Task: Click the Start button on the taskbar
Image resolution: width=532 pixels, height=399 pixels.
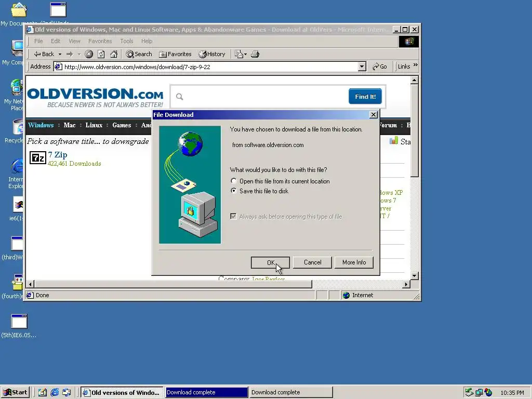Action: (15, 393)
